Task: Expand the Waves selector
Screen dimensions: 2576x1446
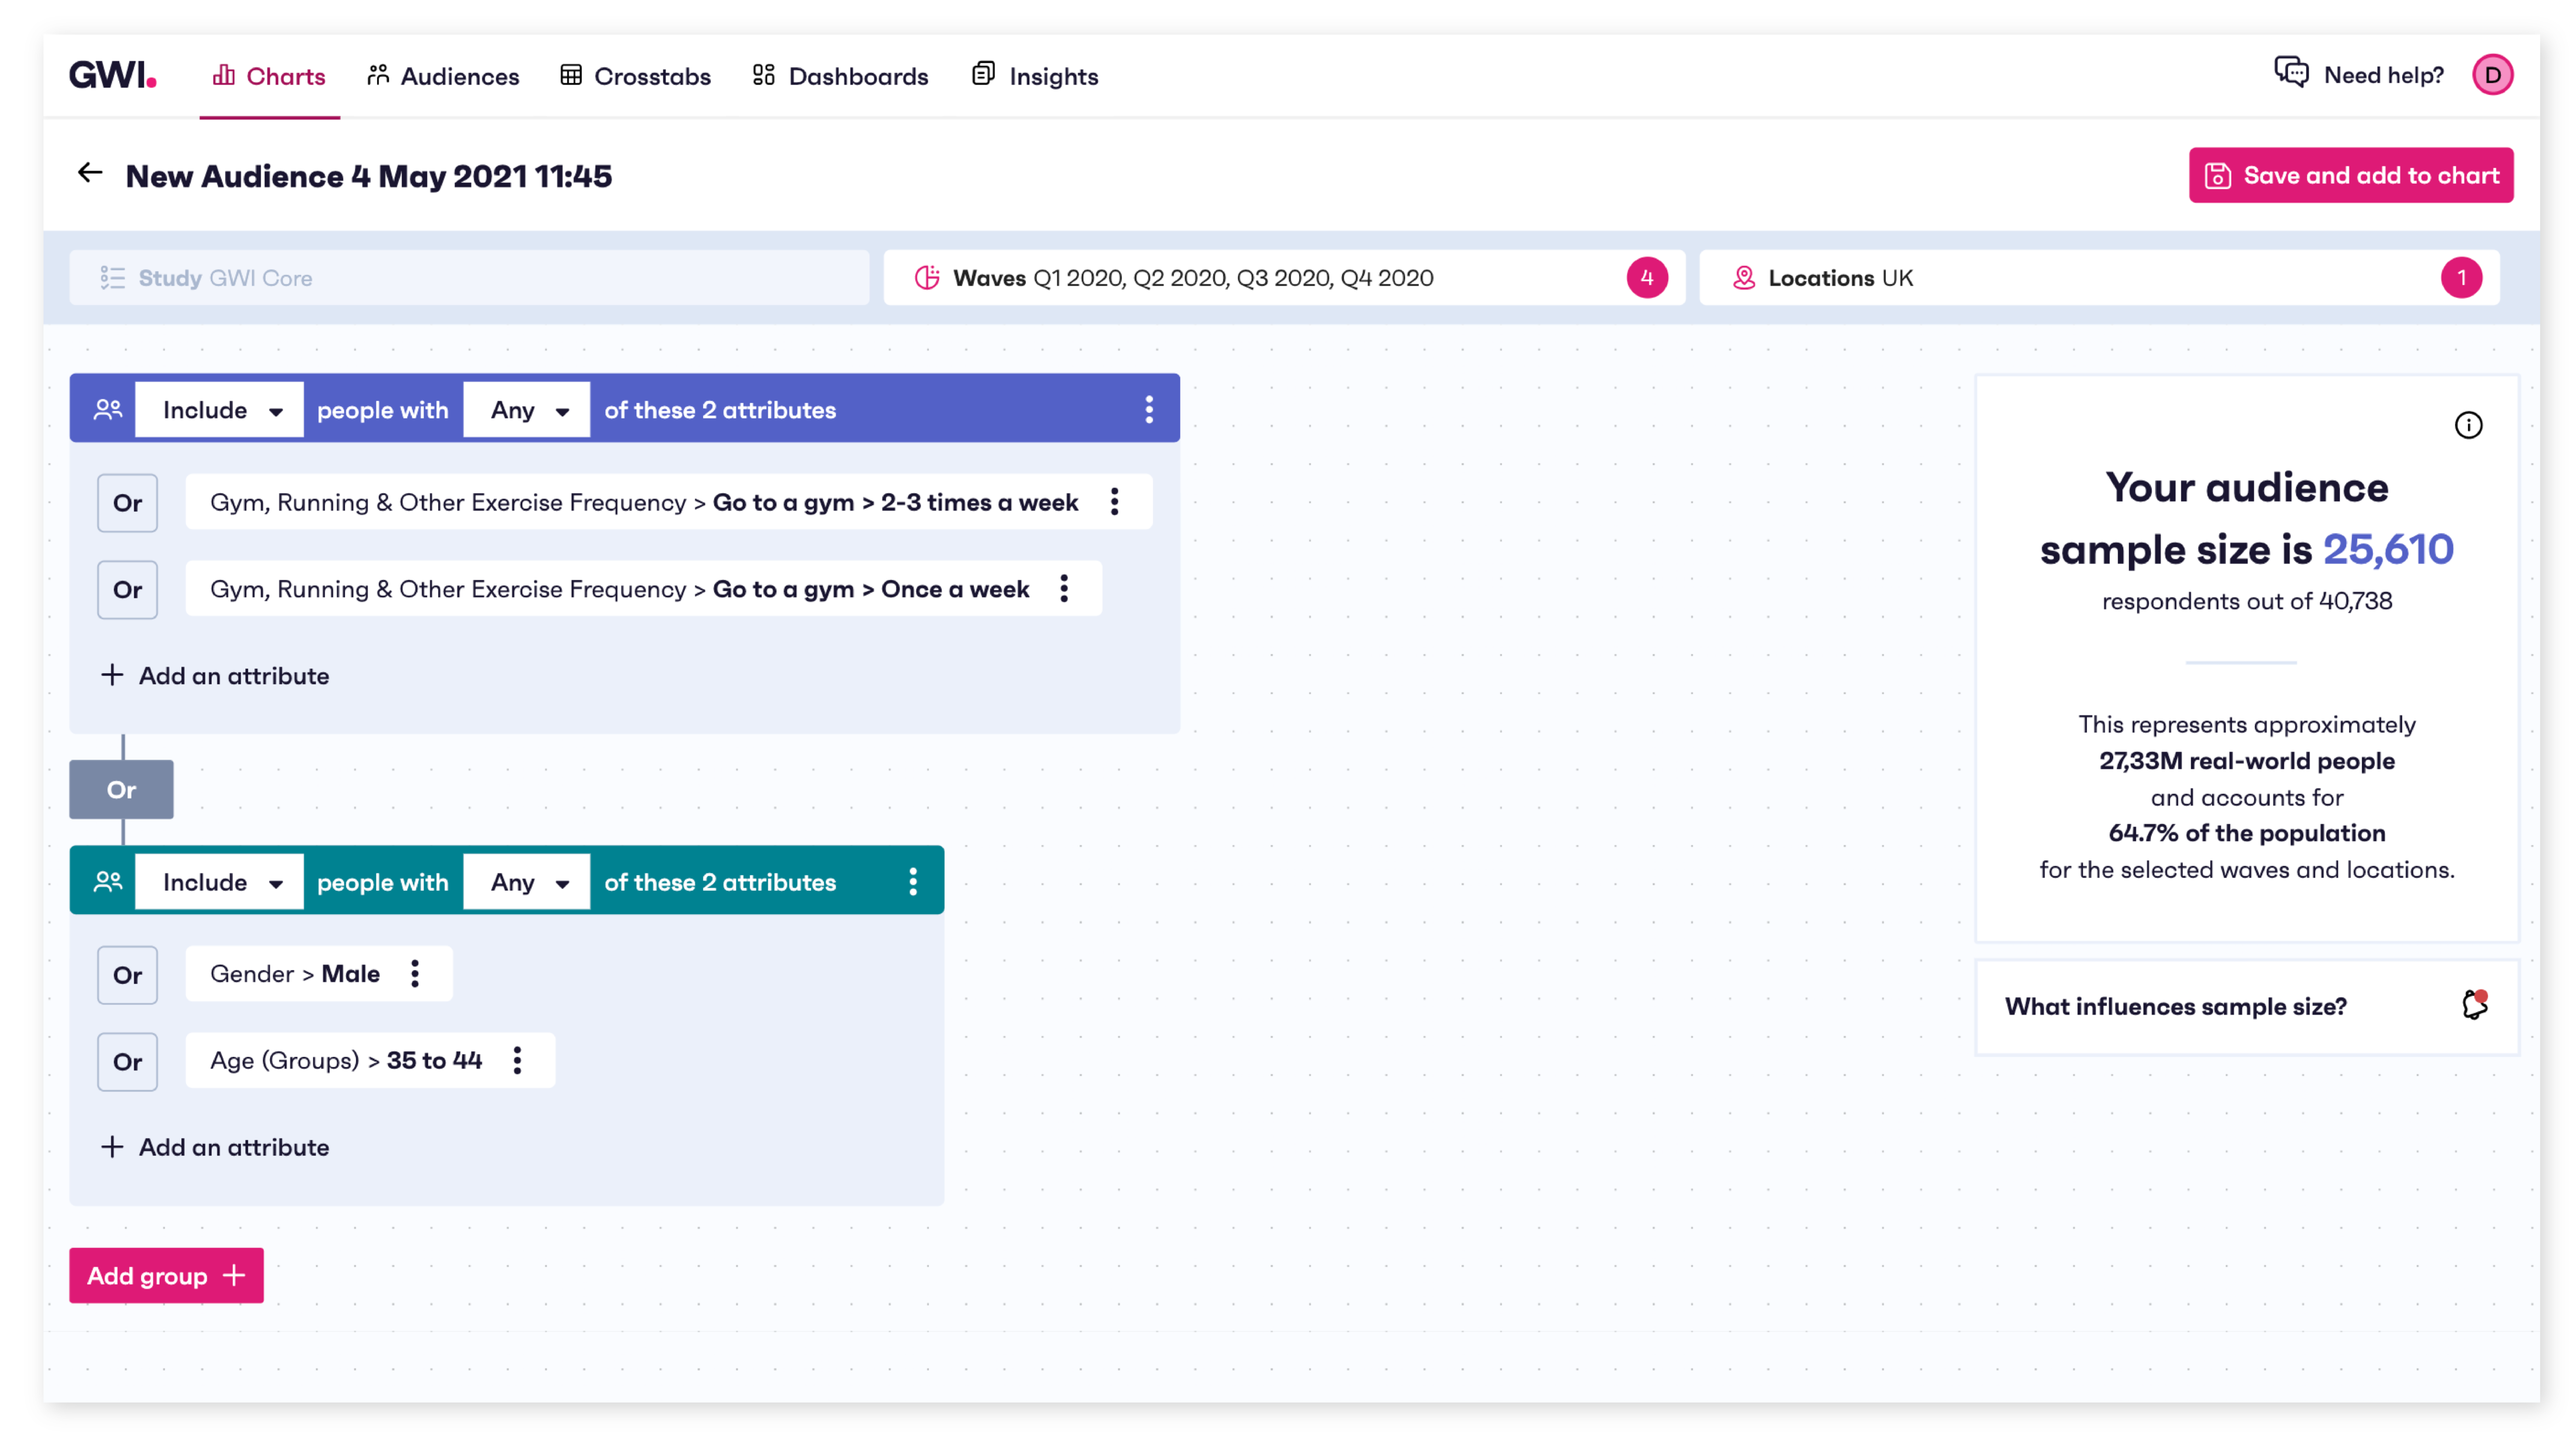Action: click(x=1284, y=278)
